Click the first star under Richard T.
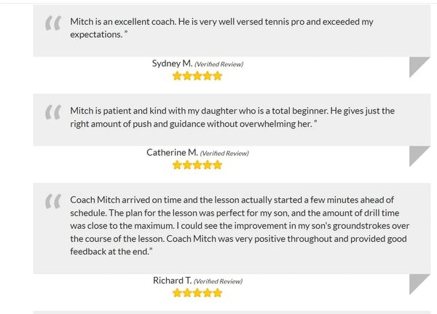 click(x=177, y=293)
